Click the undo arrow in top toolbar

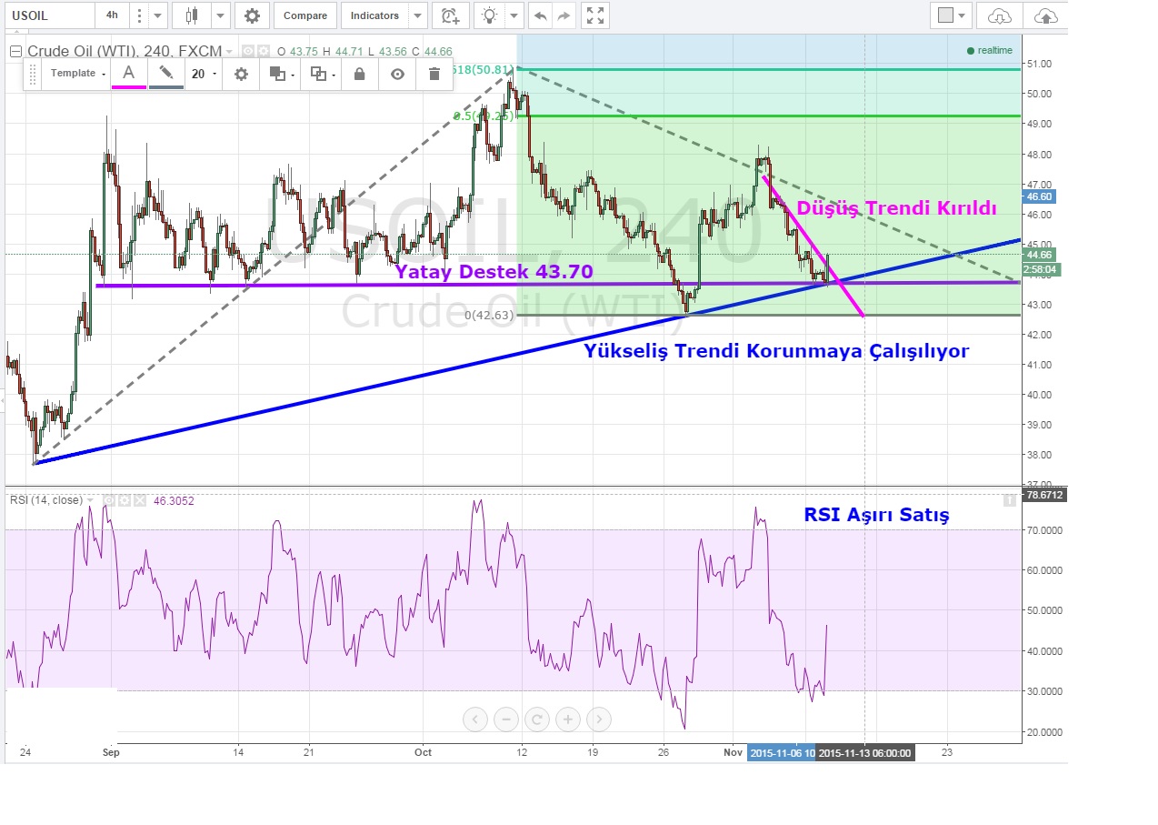click(541, 15)
